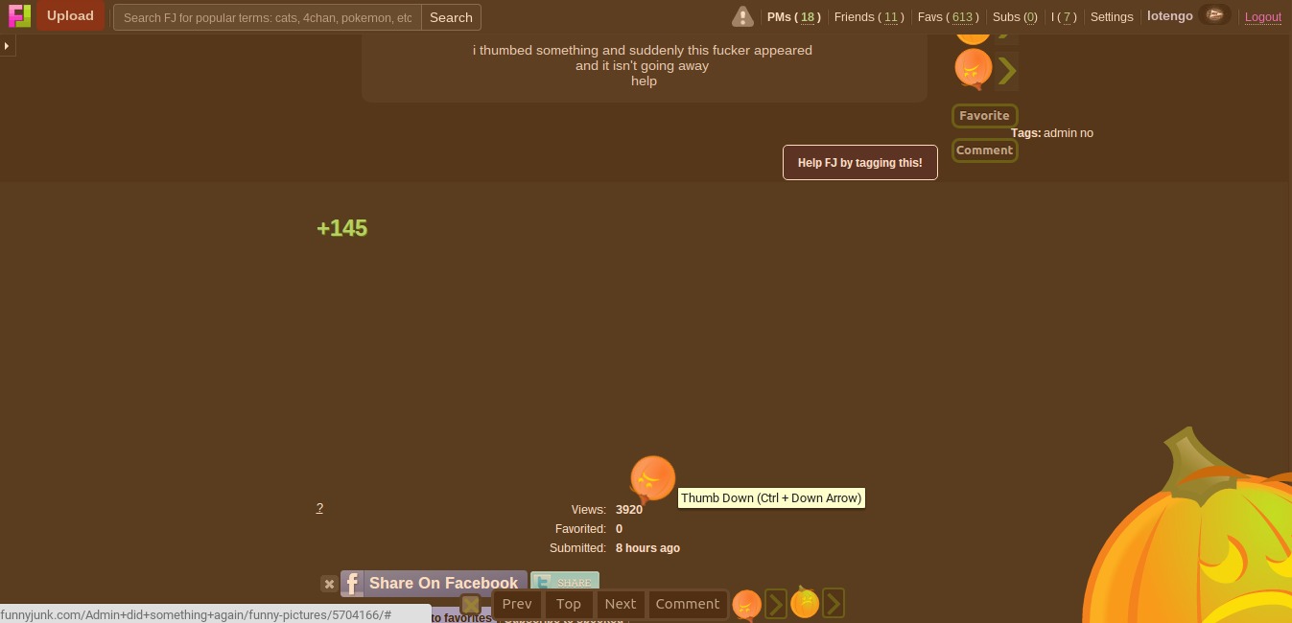Expand chevron after bottom angry pumpkin

click(775, 604)
